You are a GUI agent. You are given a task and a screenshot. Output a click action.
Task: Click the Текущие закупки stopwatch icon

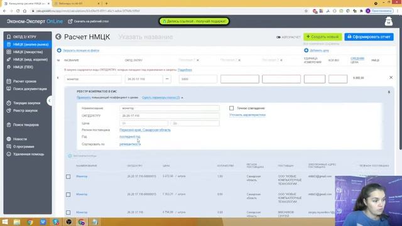9,103
